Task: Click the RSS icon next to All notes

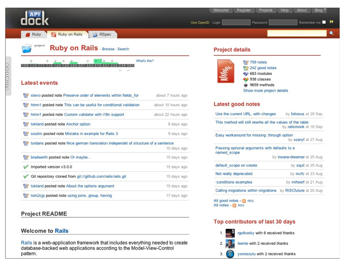Action: 234,205
